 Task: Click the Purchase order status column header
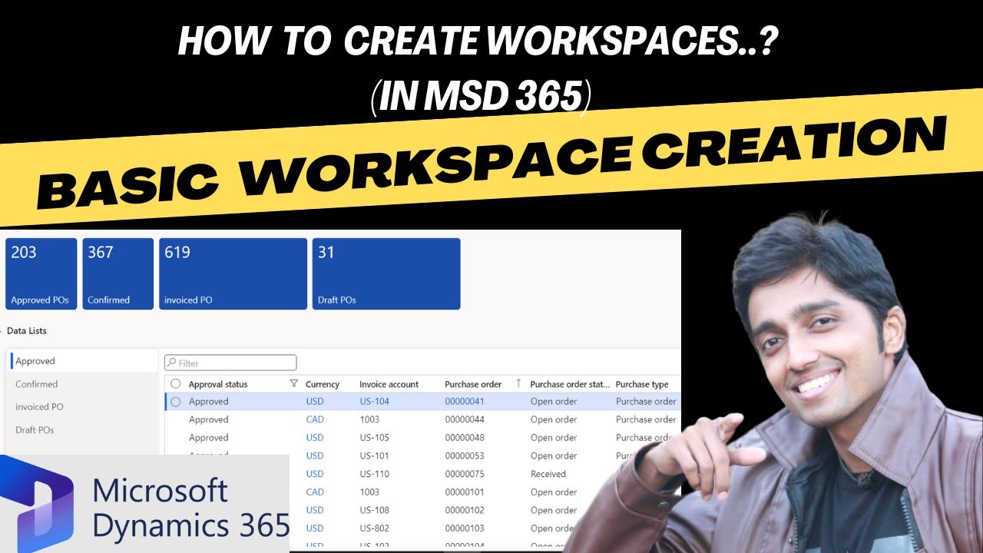570,384
